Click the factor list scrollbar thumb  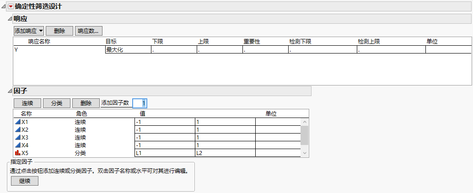pos(305,135)
